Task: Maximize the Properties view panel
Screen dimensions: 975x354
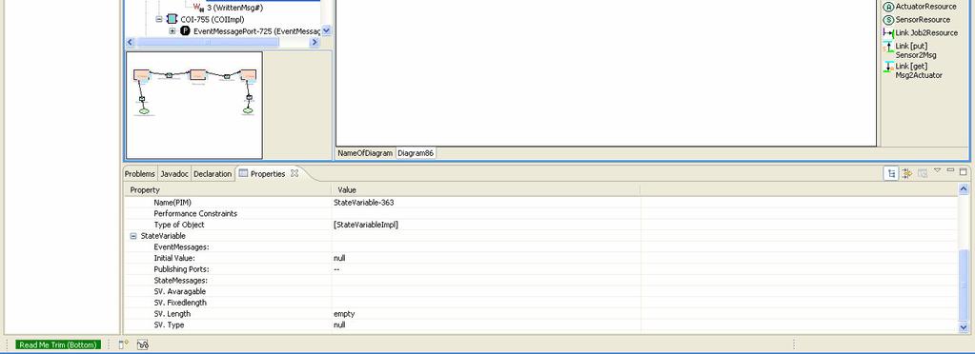Action: coord(964,171)
